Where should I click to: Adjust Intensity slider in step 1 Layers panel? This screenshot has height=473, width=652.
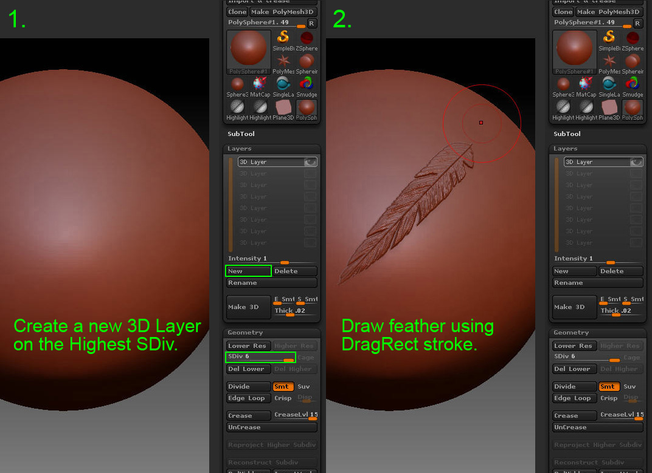tap(272, 259)
